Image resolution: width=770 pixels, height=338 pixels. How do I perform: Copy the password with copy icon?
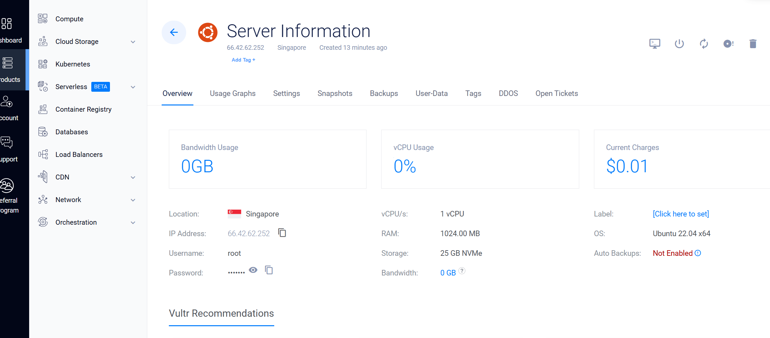(269, 270)
